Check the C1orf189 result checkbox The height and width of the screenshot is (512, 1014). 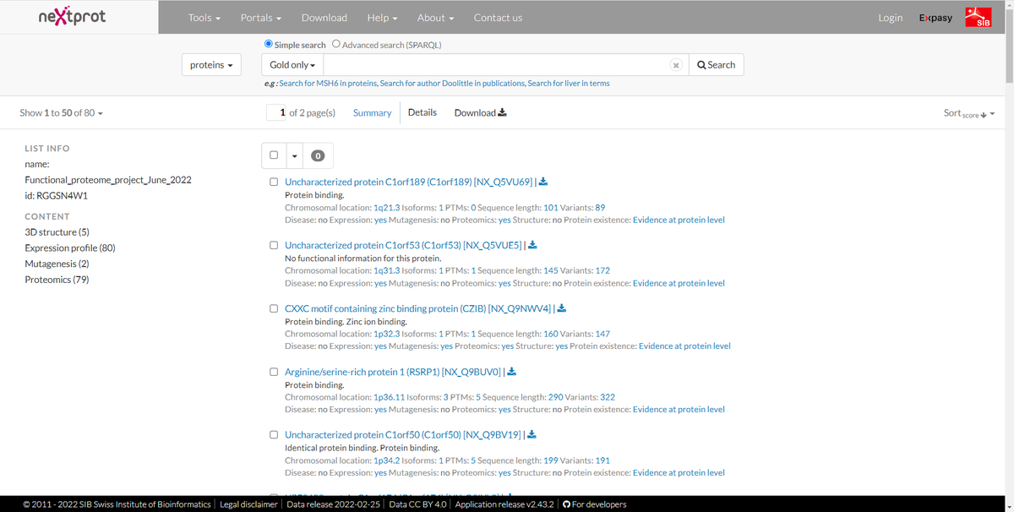pos(274,182)
